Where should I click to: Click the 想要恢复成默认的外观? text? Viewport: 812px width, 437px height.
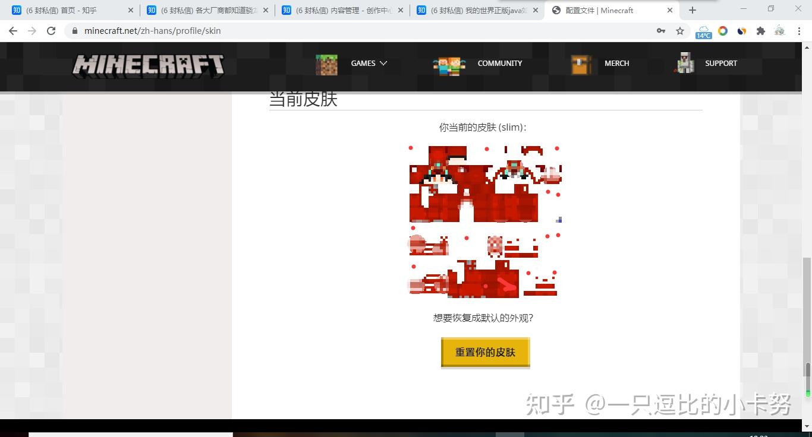(x=483, y=318)
